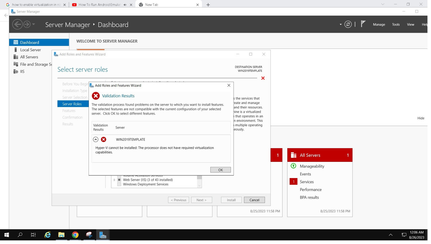Screen dimensions: 431x244
Task: Open taskbar search
Action: [x=20, y=235]
